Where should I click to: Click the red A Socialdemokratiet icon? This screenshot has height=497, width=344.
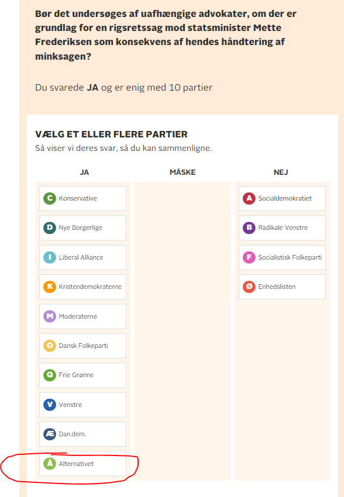click(x=249, y=198)
